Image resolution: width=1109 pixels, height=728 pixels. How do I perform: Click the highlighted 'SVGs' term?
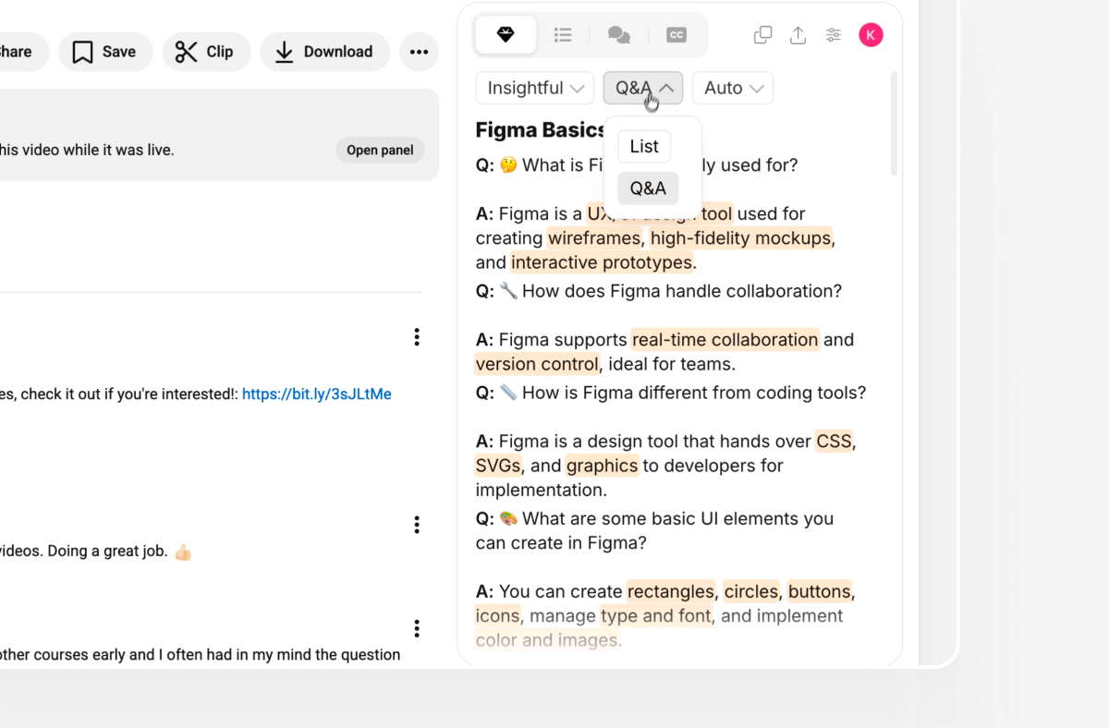[499, 465]
